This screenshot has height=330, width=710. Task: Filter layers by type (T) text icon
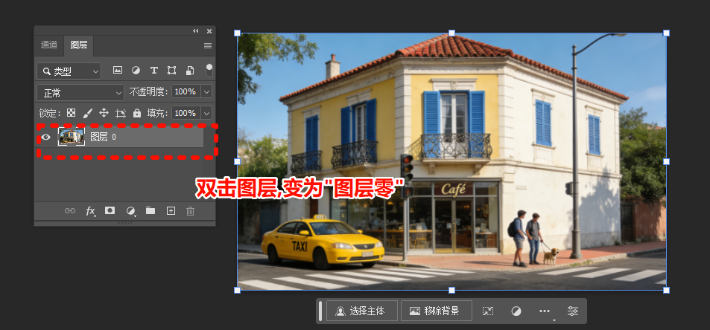coord(154,71)
